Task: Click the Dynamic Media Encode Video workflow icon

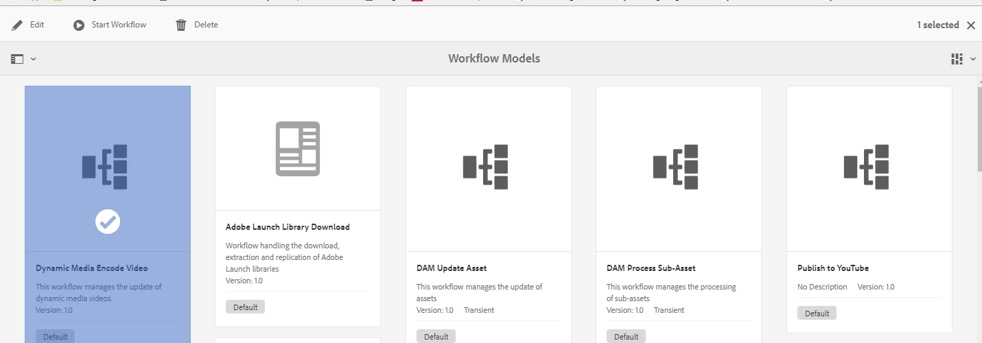Action: 105,167
